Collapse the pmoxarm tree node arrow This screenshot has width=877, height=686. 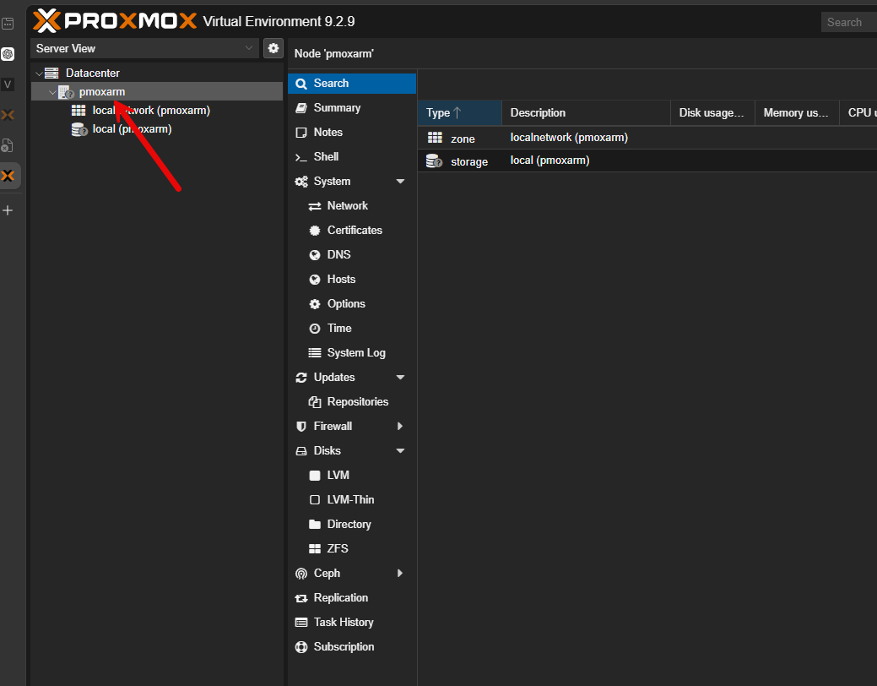[52, 92]
